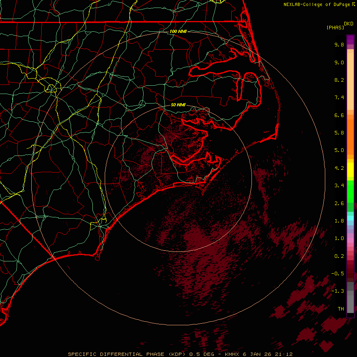Click the 9.0 value on the scale
The width and height of the screenshot is (357, 357).
pyautogui.click(x=339, y=62)
